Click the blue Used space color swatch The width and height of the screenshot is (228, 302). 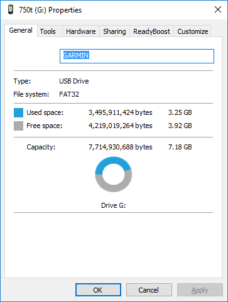coord(18,112)
